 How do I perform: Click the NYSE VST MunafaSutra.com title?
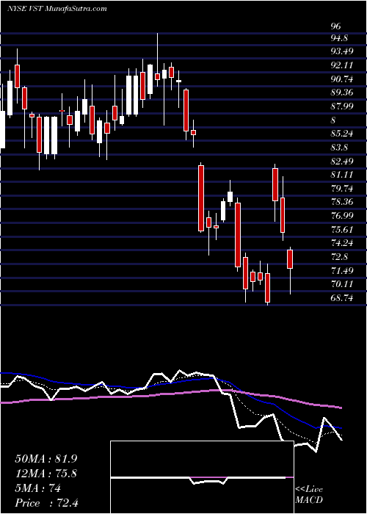pyautogui.click(x=57, y=9)
